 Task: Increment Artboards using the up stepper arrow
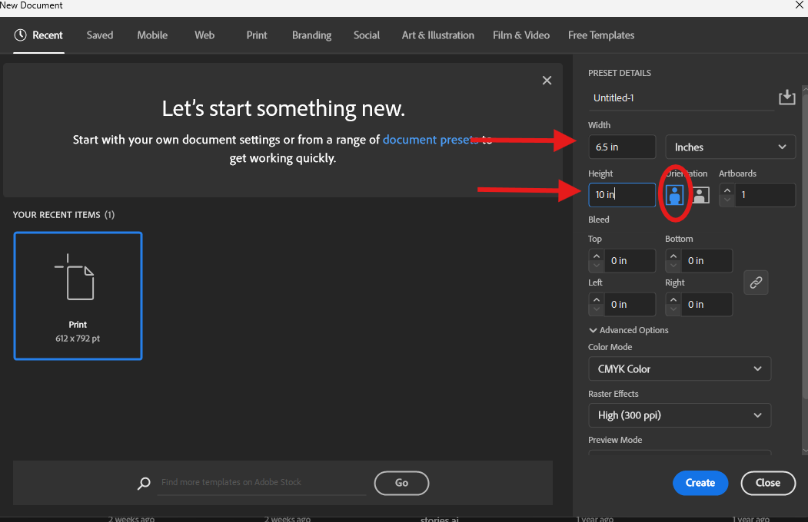pyautogui.click(x=727, y=190)
